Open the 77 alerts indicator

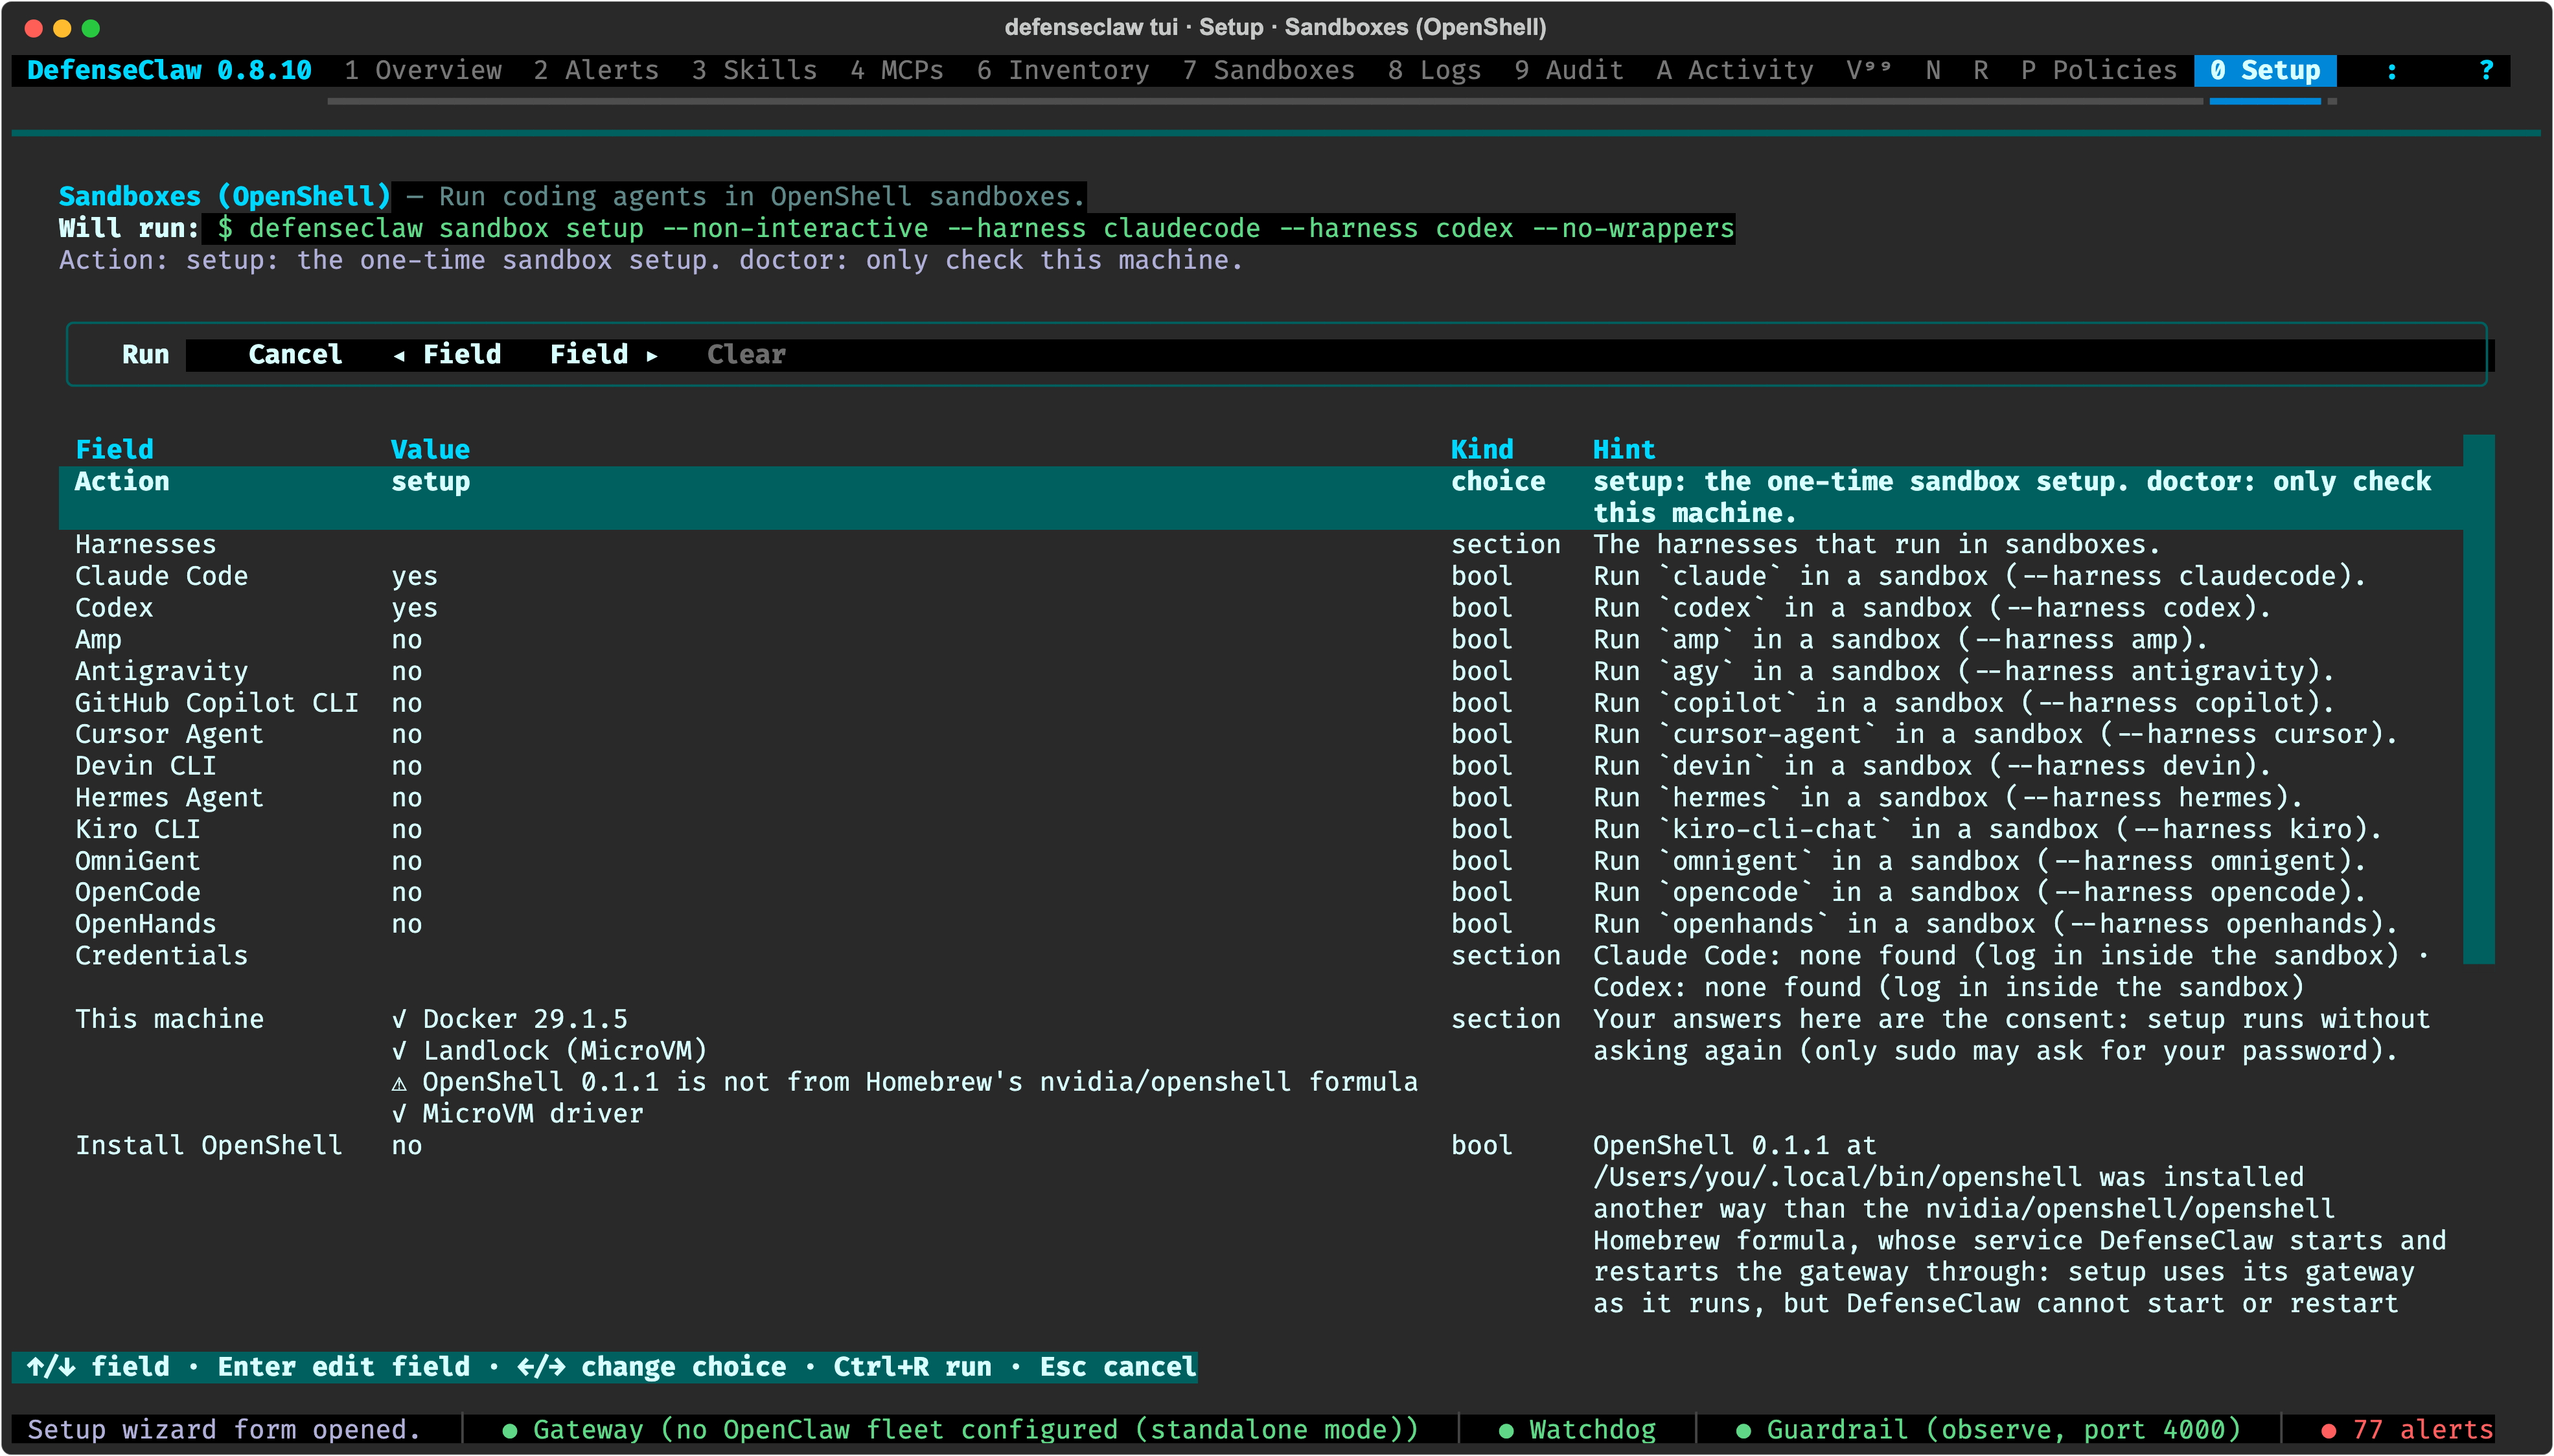point(2407,1429)
